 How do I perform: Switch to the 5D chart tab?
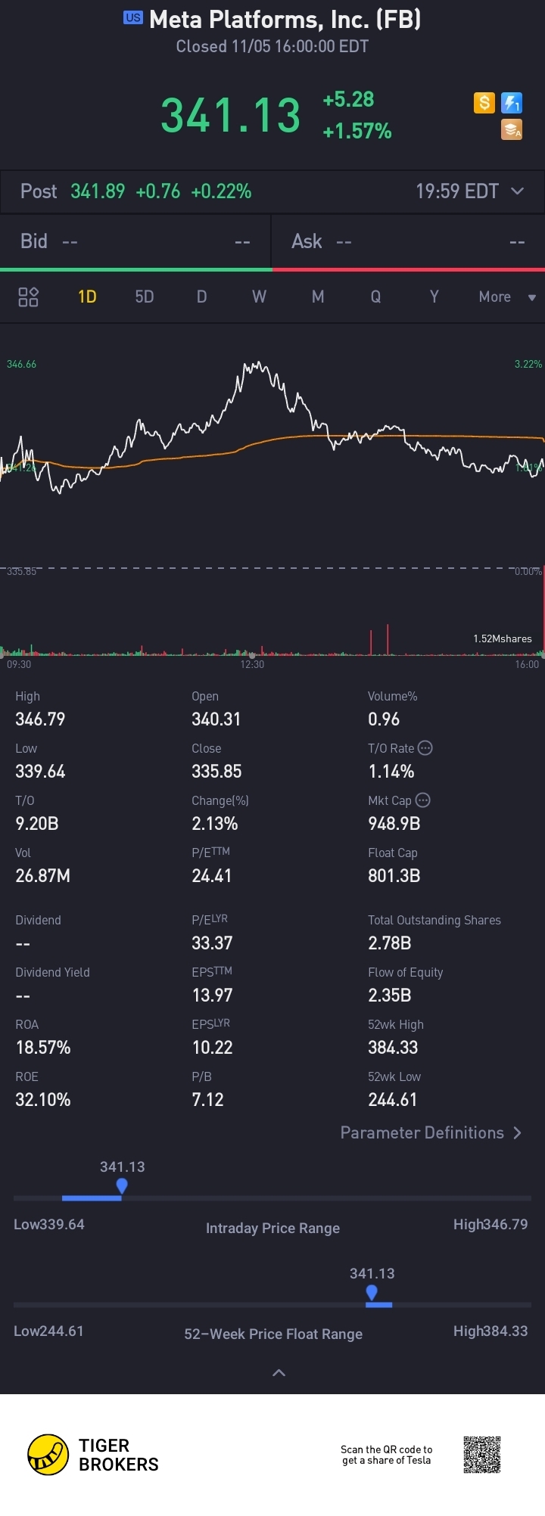coord(145,297)
